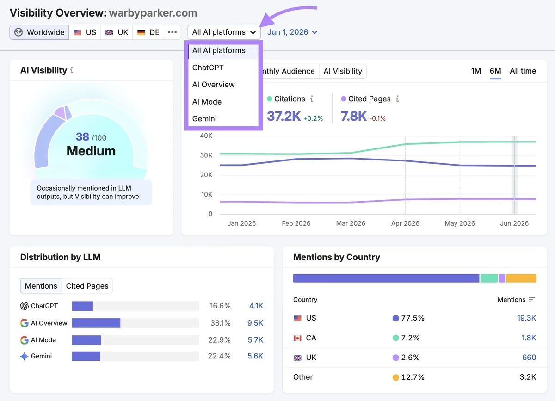
Task: Select Mentions tab in Distribution by LLM
Action: click(x=41, y=286)
